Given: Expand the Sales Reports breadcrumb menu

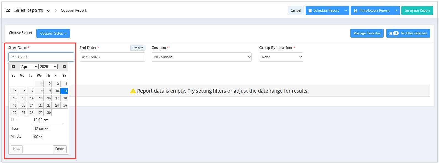Looking at the screenshot, I should [x=48, y=11].
